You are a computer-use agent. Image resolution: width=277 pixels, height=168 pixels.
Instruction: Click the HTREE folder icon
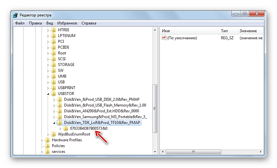point(54,30)
